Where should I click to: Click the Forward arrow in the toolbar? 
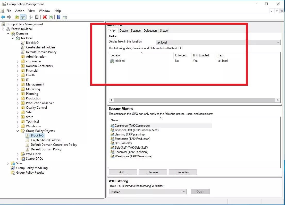click(9, 17)
